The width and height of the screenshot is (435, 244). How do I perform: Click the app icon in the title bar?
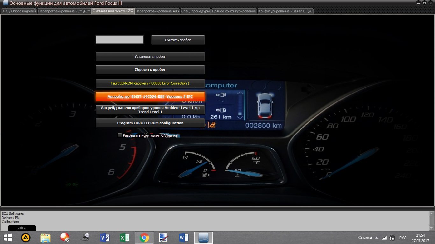coord(5,3)
